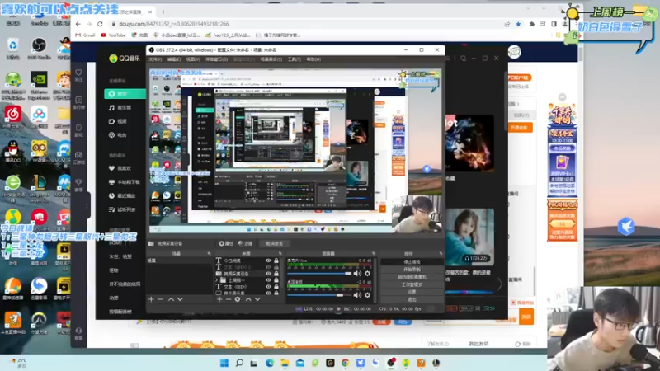Click 退出 (Exit) button in OBS controls
The height and width of the screenshot is (371, 660).
tap(412, 299)
